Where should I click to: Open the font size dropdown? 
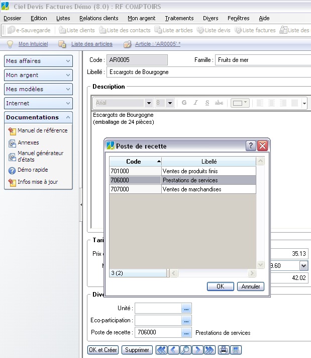[170, 103]
